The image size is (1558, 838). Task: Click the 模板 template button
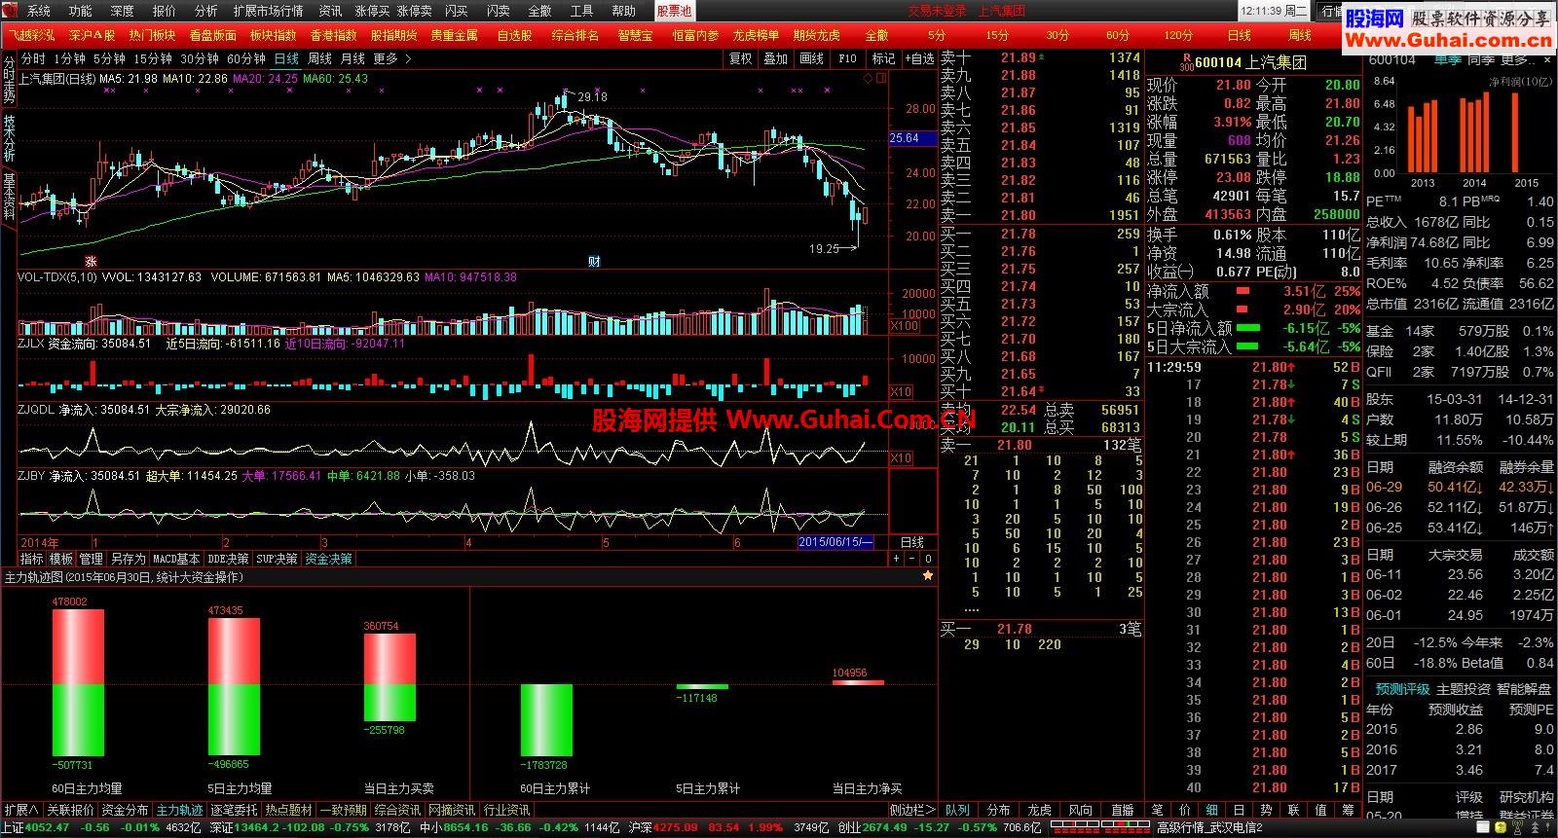pyautogui.click(x=61, y=559)
